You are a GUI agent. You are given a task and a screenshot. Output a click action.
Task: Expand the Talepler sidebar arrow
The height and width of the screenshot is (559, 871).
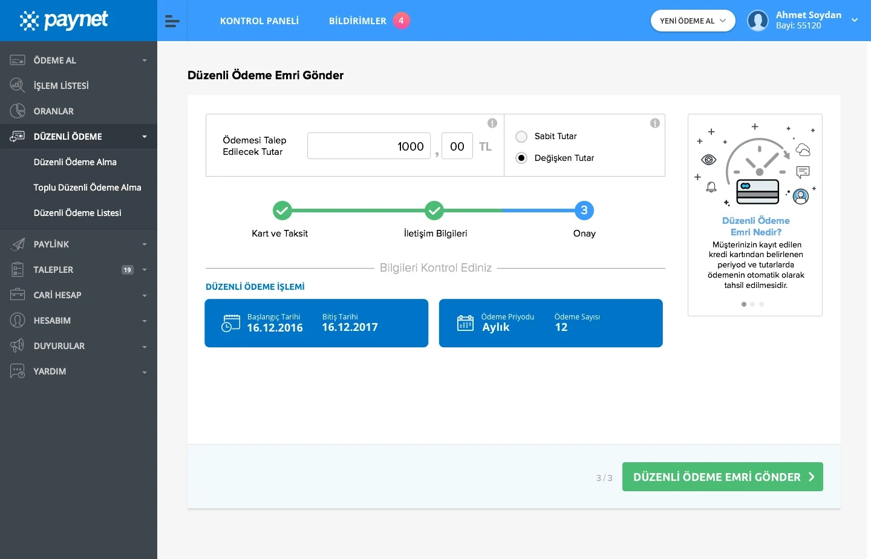(x=145, y=270)
